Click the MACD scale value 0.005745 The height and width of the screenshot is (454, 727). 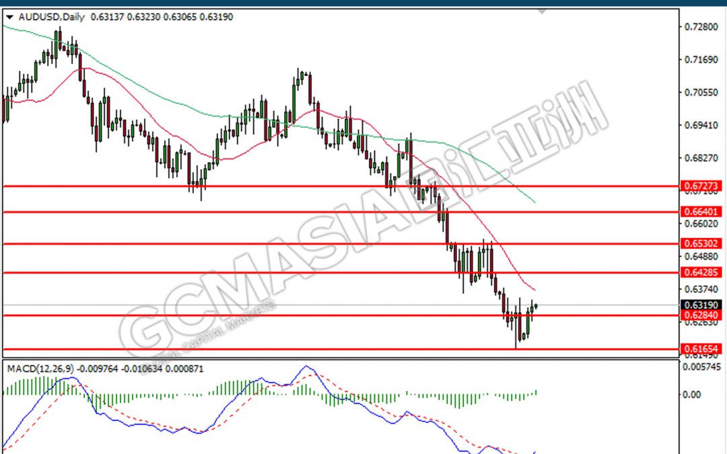pyautogui.click(x=703, y=367)
